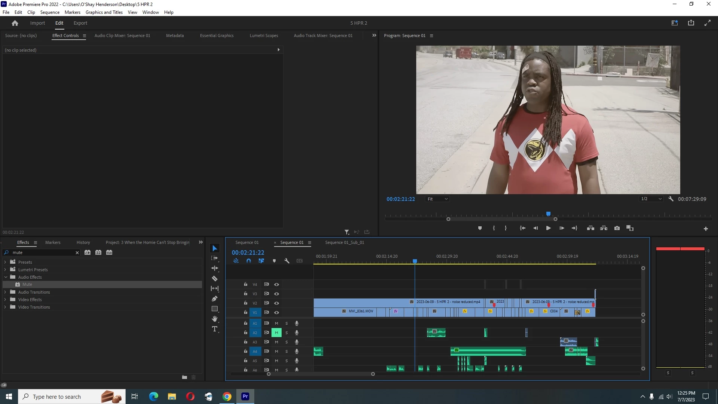
Task: Open playback resolution 1/2 dropdown
Action: tap(651, 199)
